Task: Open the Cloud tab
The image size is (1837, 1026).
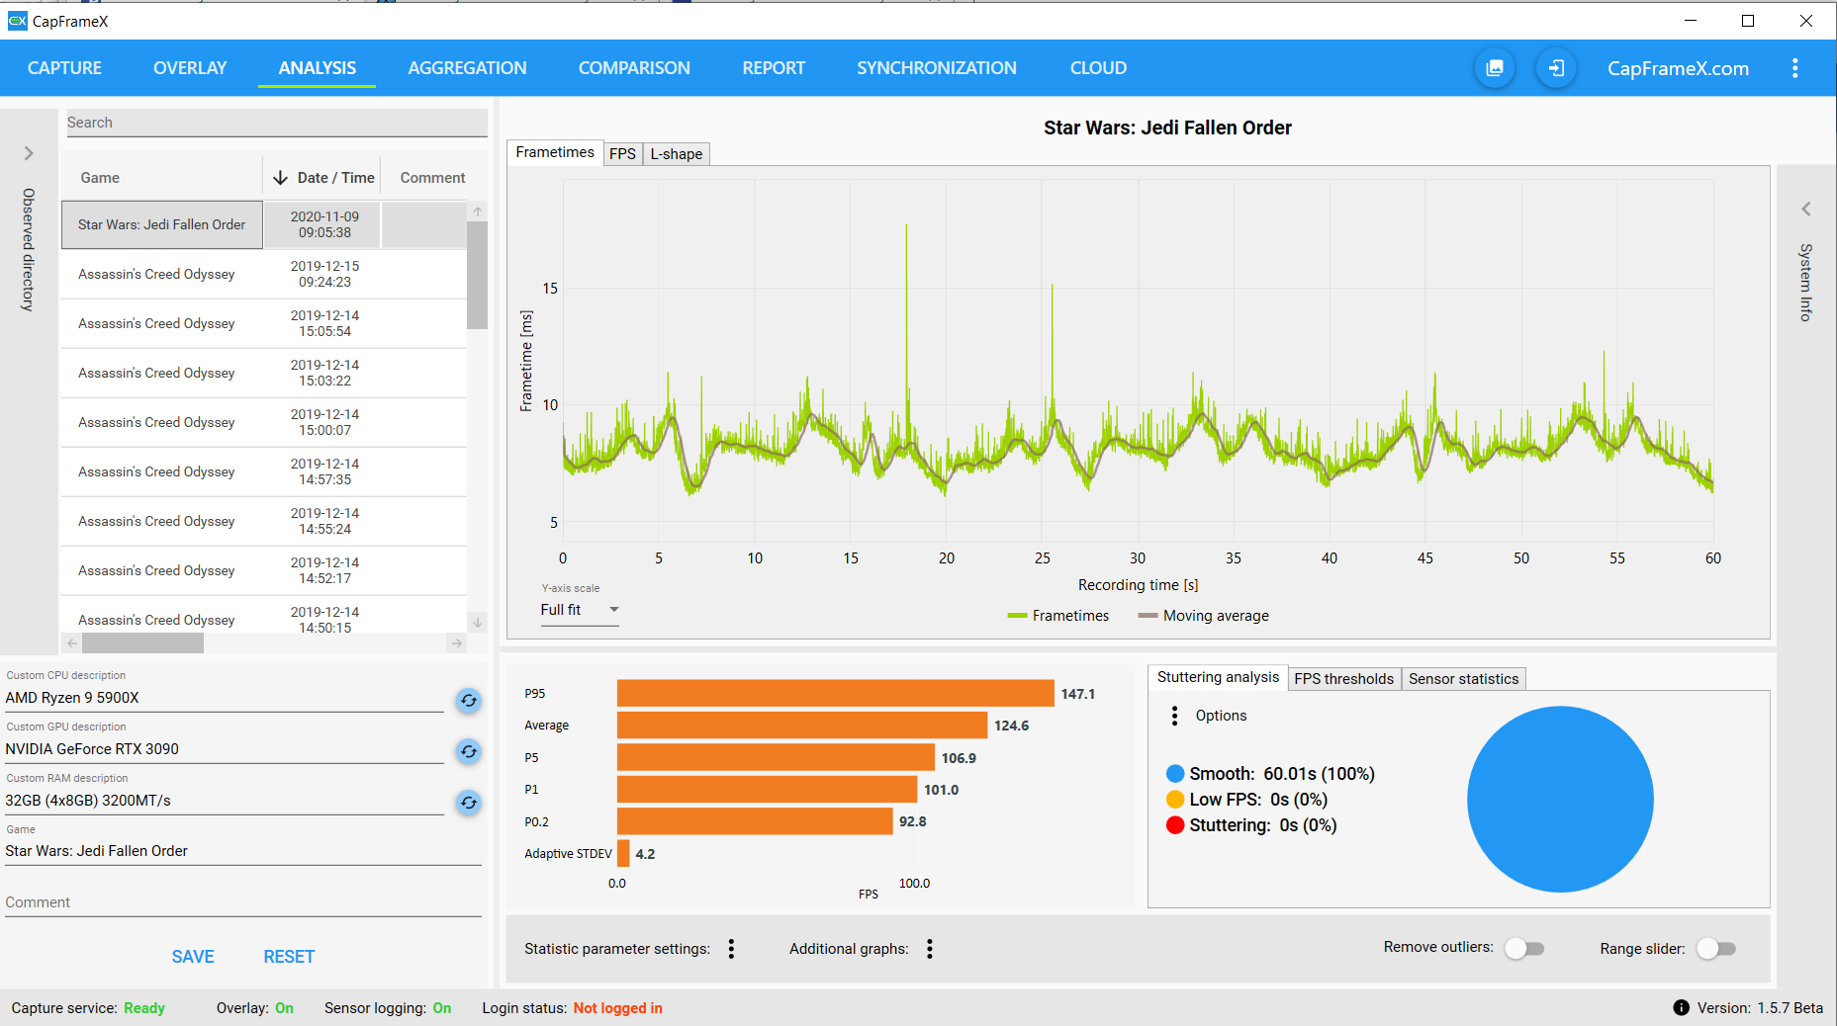Action: tap(1098, 68)
